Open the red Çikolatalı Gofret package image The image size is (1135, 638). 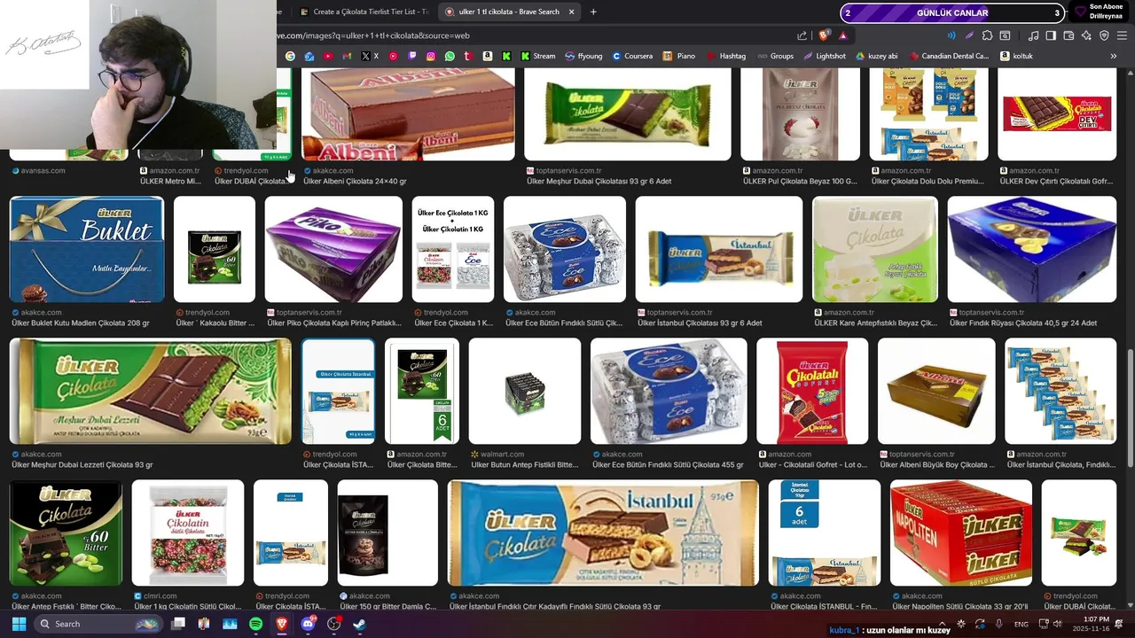pos(812,391)
